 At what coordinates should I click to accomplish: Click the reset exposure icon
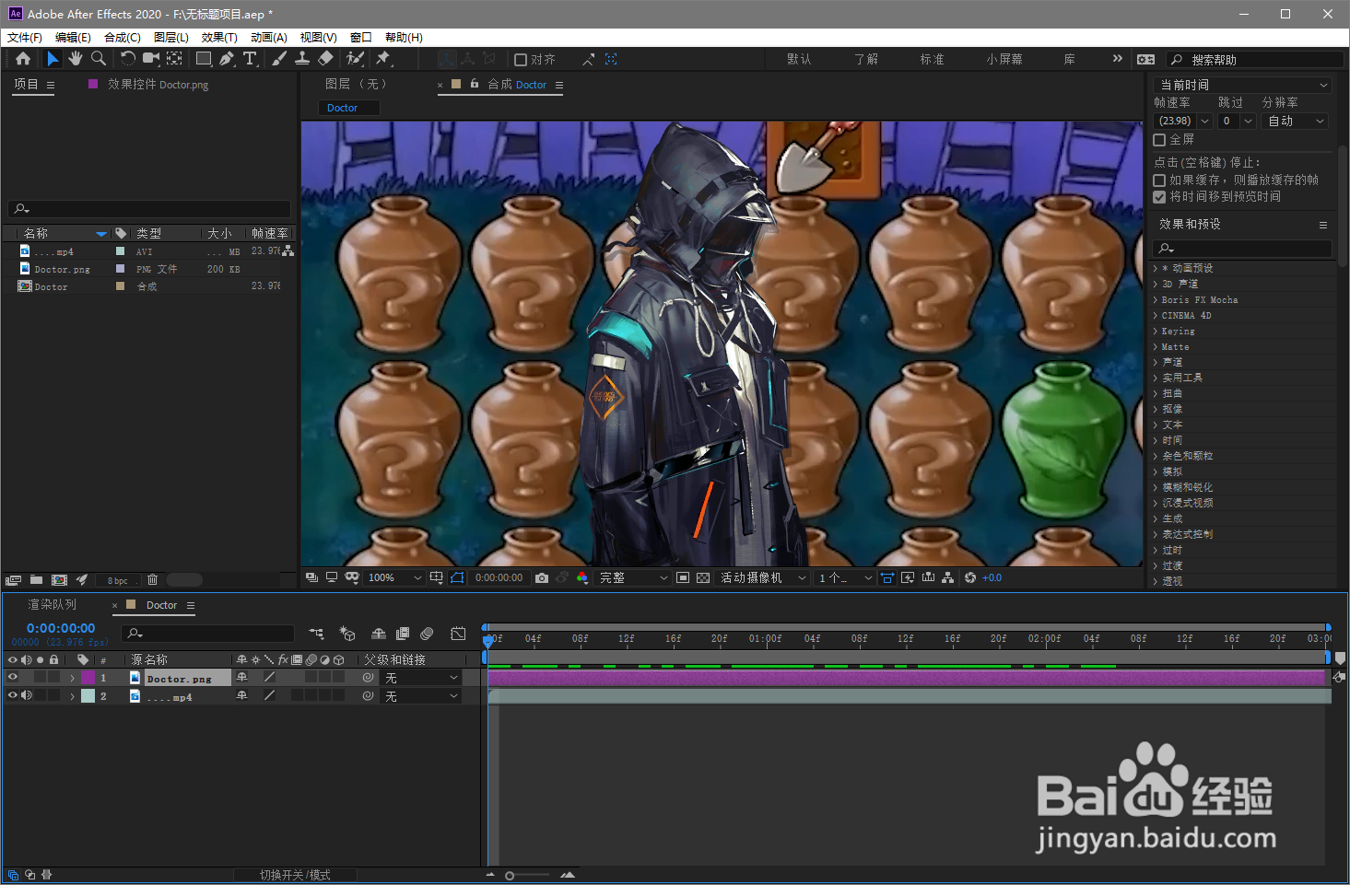[970, 578]
